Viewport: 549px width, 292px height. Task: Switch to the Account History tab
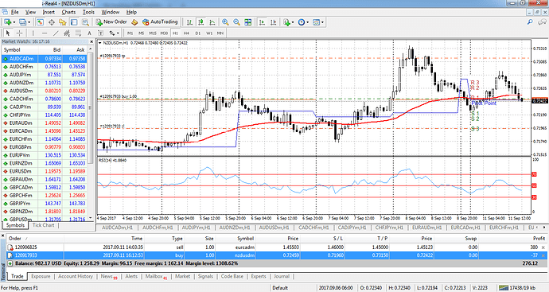tap(76, 276)
